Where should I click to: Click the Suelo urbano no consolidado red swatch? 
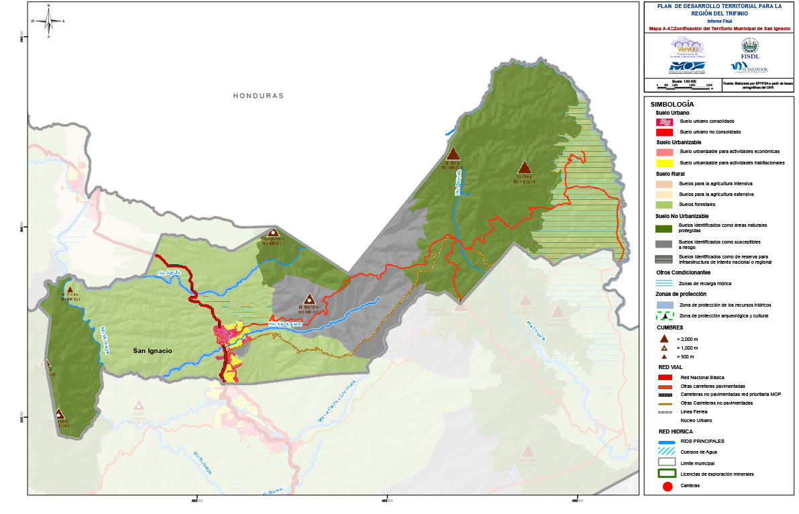coord(666,133)
